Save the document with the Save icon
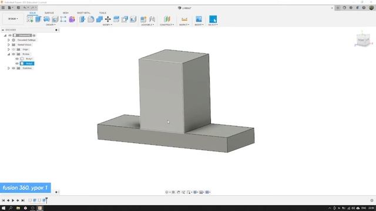This screenshot has width=376, height=211. (x=18, y=8)
